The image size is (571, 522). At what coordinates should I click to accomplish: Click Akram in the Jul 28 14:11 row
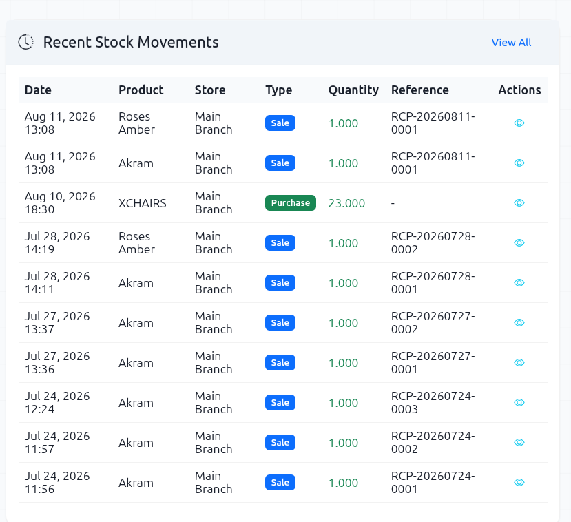[136, 283]
